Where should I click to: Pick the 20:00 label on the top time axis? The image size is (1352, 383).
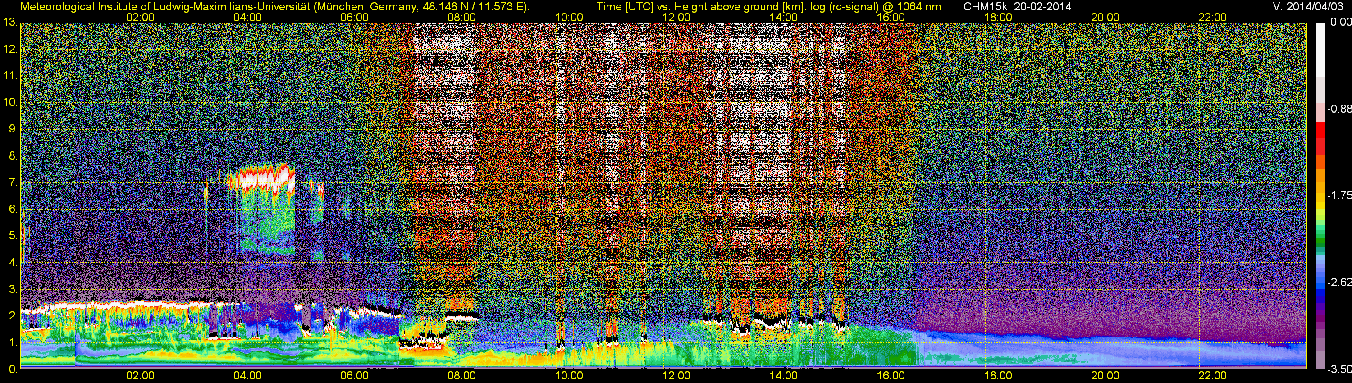pyautogui.click(x=1105, y=17)
